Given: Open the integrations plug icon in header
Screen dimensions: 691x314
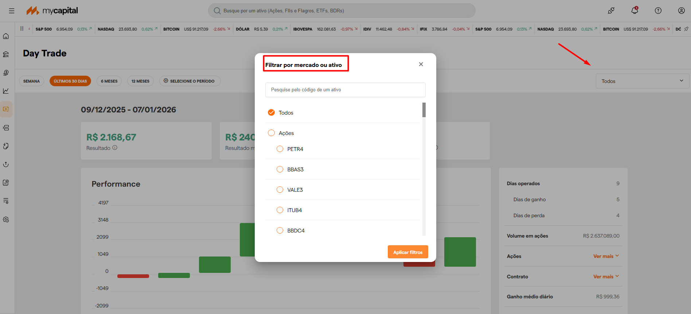Looking at the screenshot, I should click(611, 11).
